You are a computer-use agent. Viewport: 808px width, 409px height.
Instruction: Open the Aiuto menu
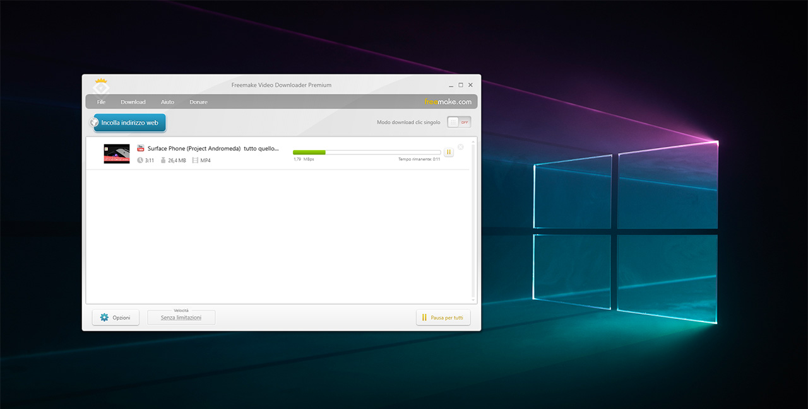click(x=167, y=102)
